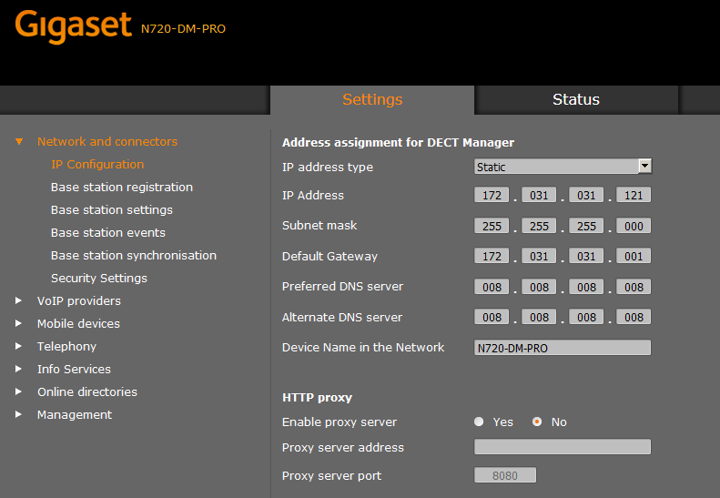
Task: Click last IP Address octet 121
Action: 634,195
